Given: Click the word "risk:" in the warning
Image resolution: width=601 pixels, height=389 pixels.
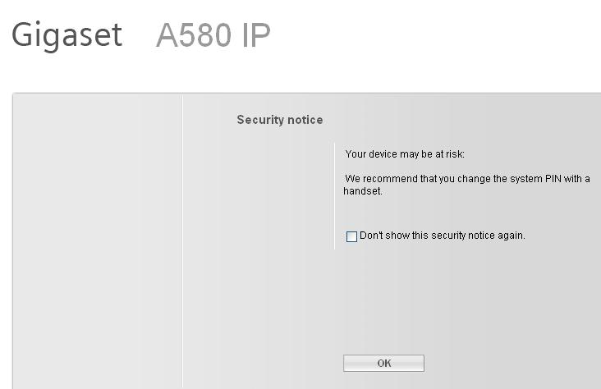Looking at the screenshot, I should coord(455,154).
